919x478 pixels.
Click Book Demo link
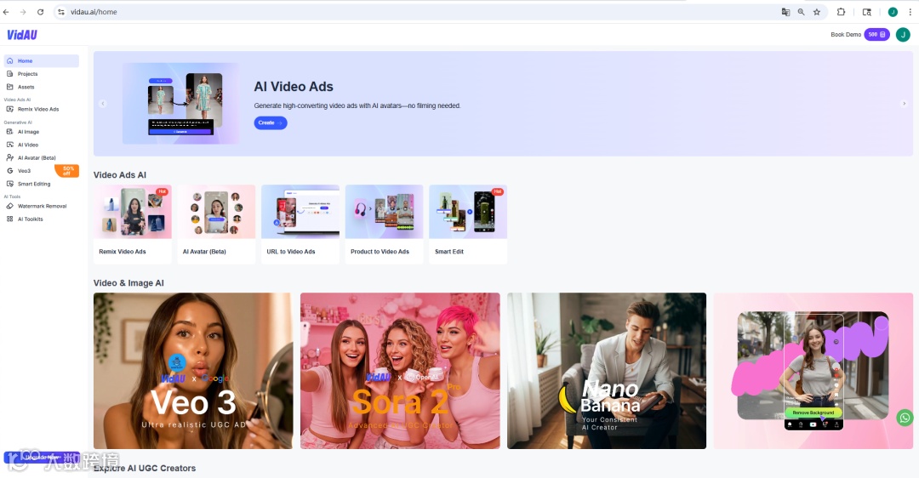pyautogui.click(x=846, y=35)
